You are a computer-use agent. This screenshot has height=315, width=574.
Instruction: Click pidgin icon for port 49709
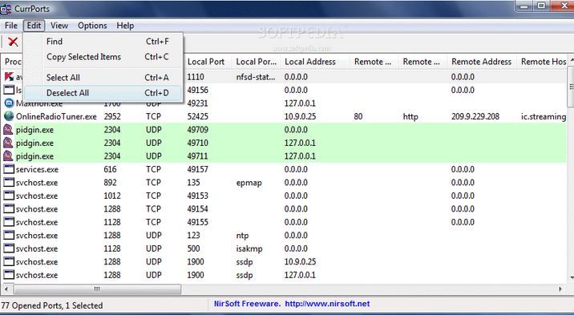coord(8,130)
